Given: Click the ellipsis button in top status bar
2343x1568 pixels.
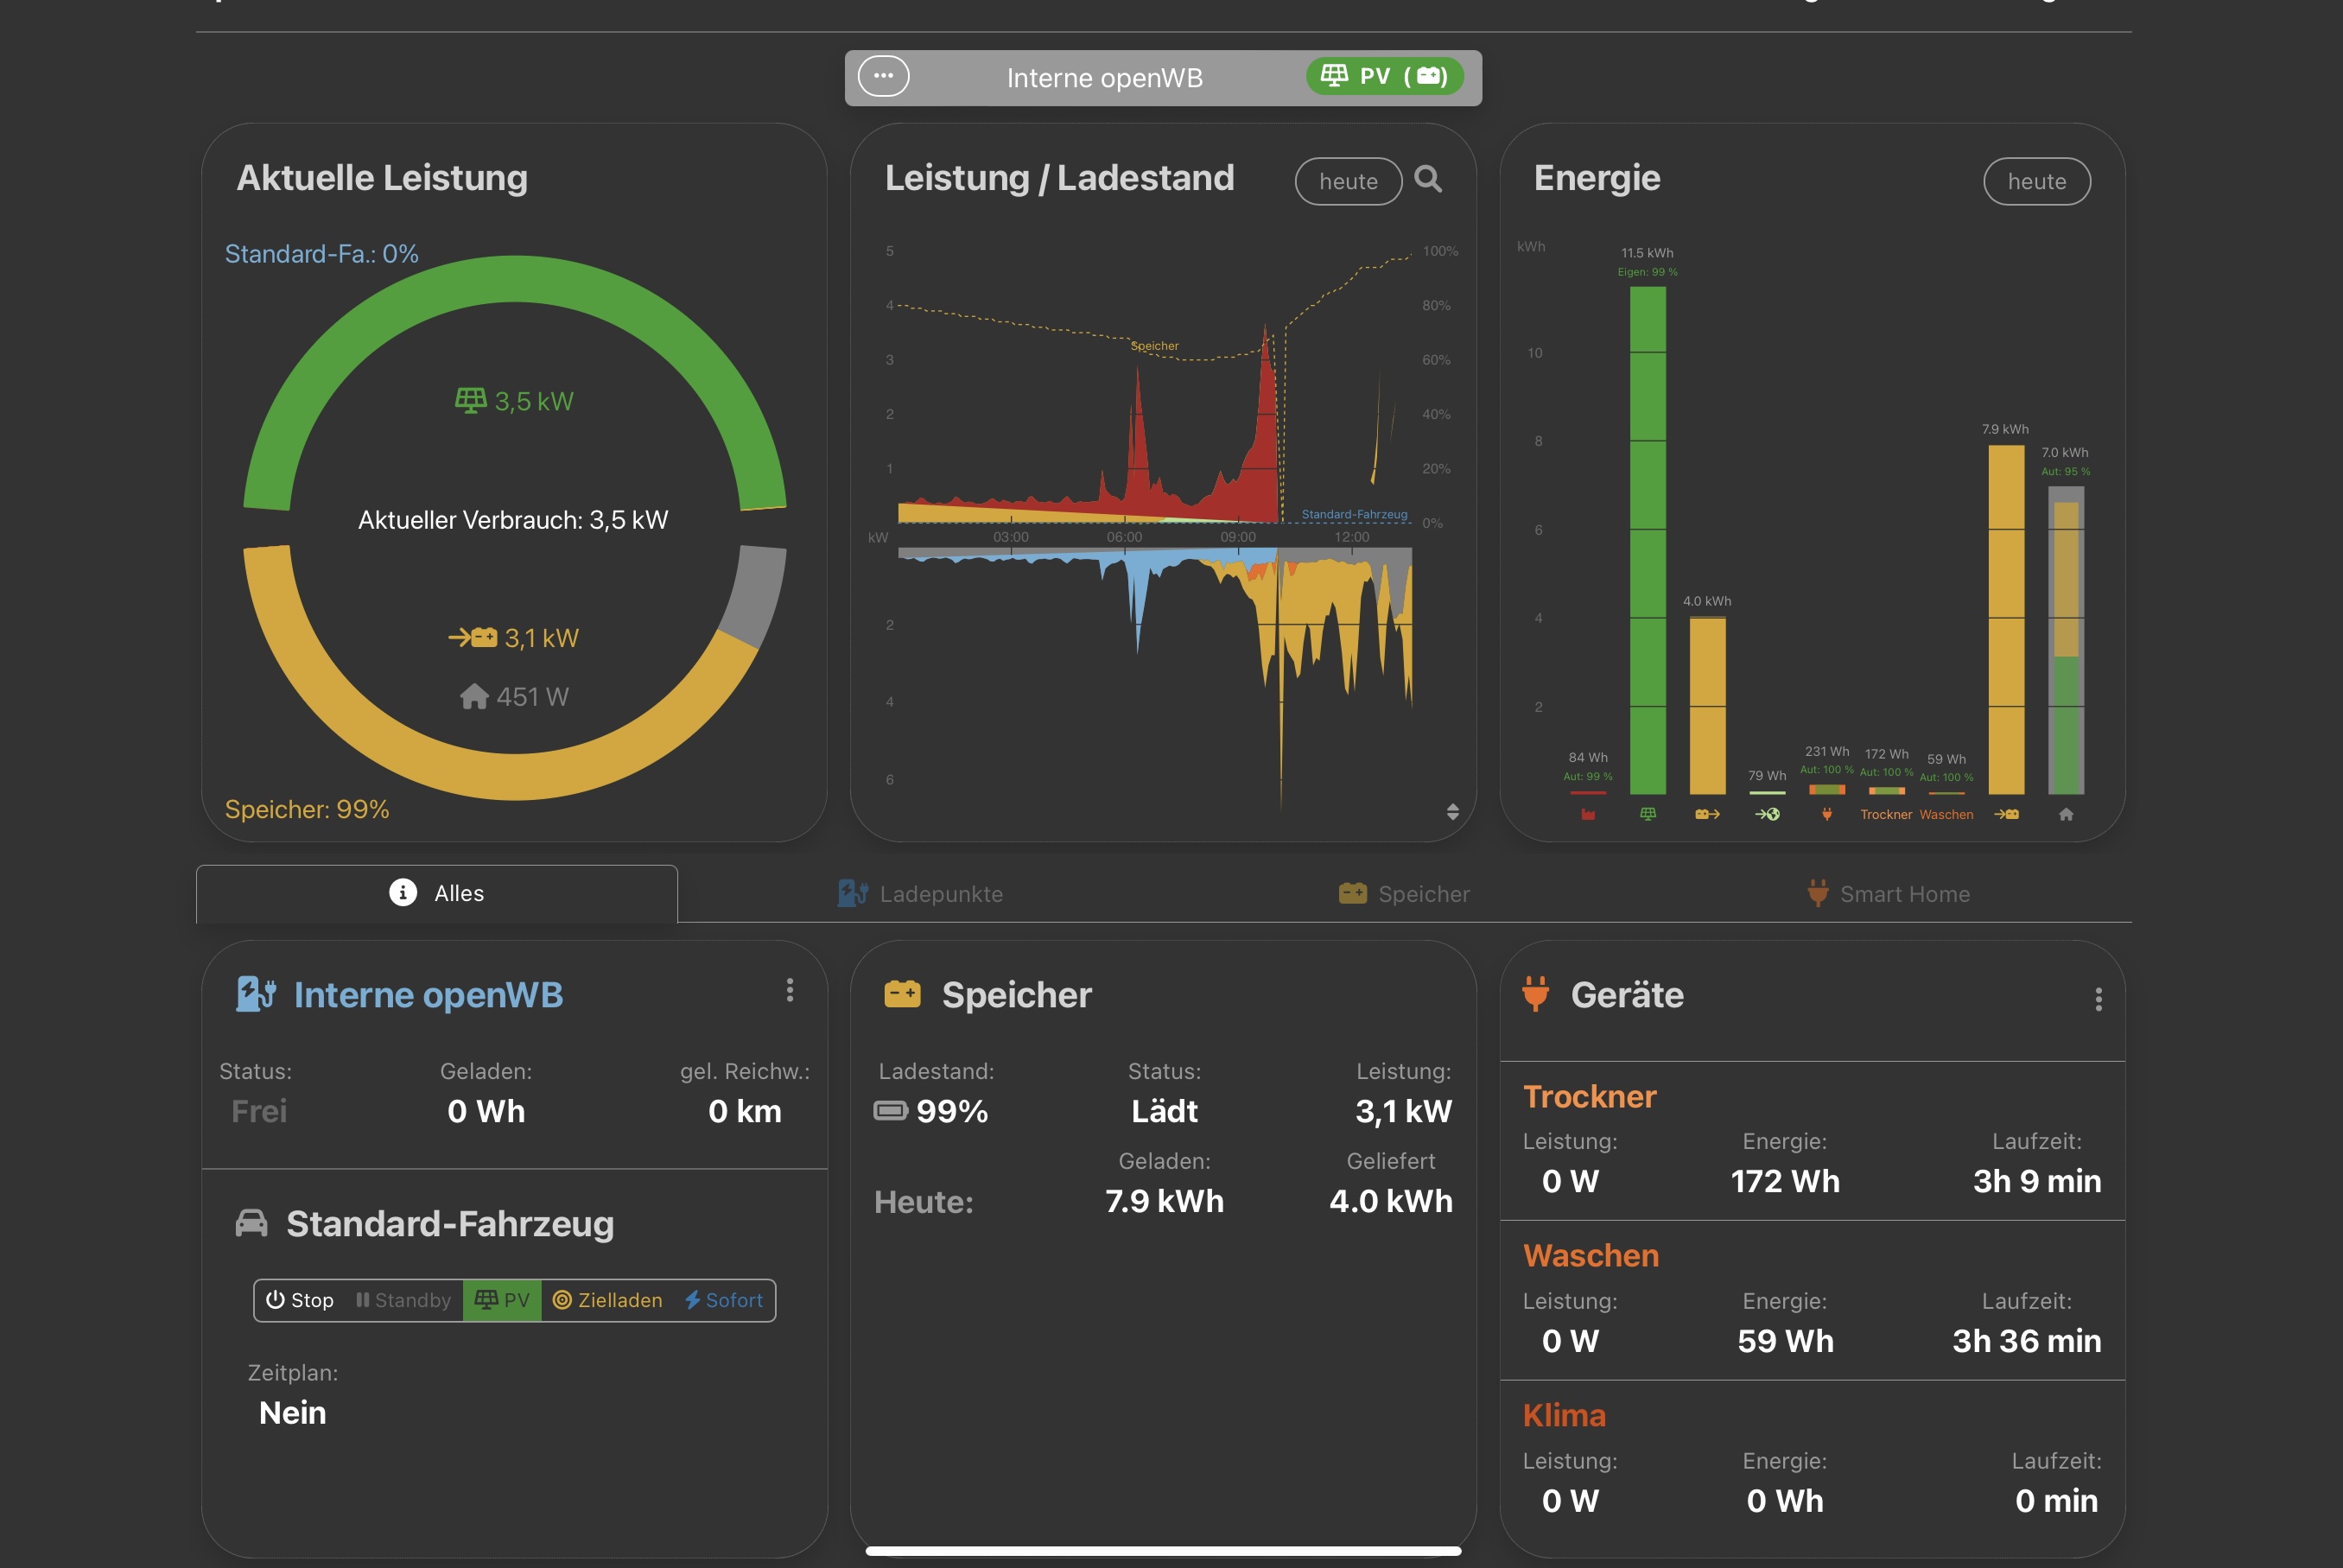Looking at the screenshot, I should pos(883,76).
